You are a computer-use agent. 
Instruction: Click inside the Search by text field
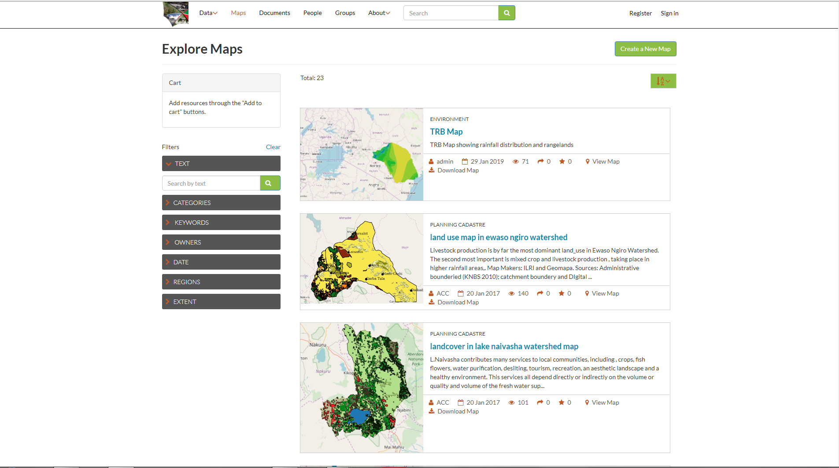pos(211,183)
